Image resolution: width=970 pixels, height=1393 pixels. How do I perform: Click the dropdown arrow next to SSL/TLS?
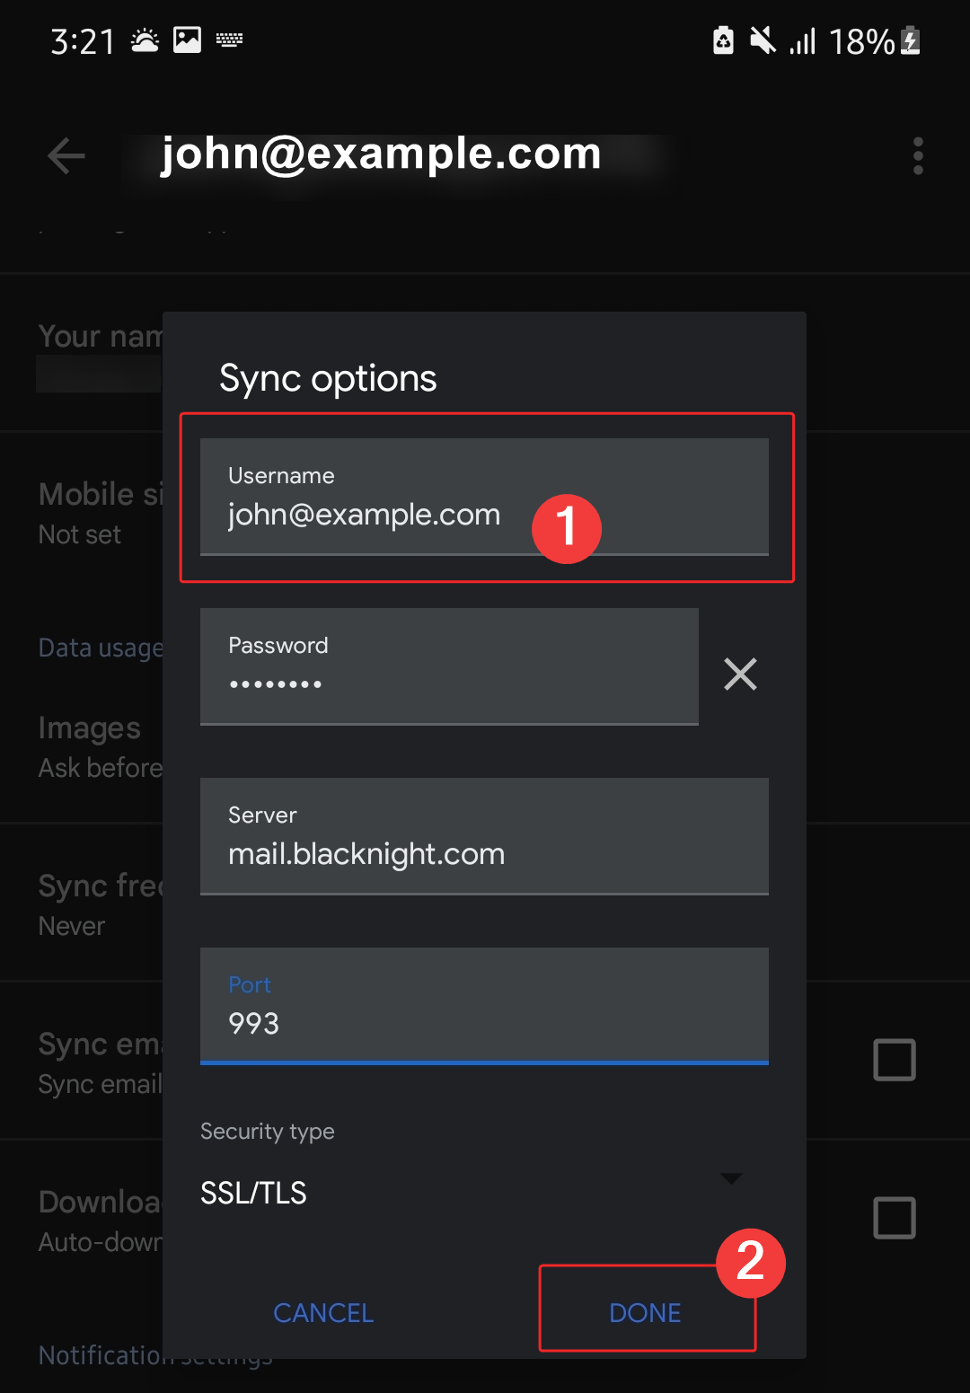733,1179
